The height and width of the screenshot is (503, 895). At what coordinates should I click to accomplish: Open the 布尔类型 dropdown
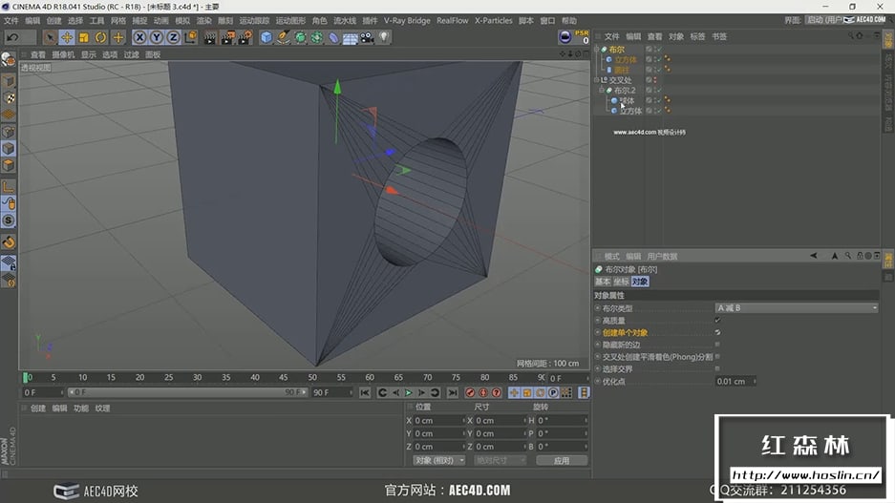[797, 308]
